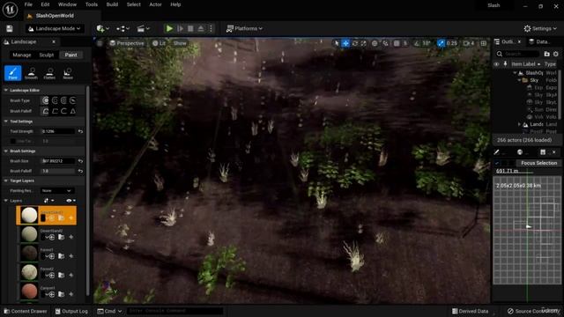Click the Tool Strength value field
The image size is (564, 317).
[58, 131]
